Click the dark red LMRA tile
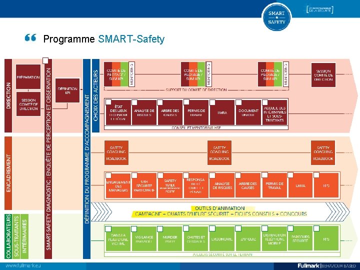The image size is (360, 270). tap(222, 112)
